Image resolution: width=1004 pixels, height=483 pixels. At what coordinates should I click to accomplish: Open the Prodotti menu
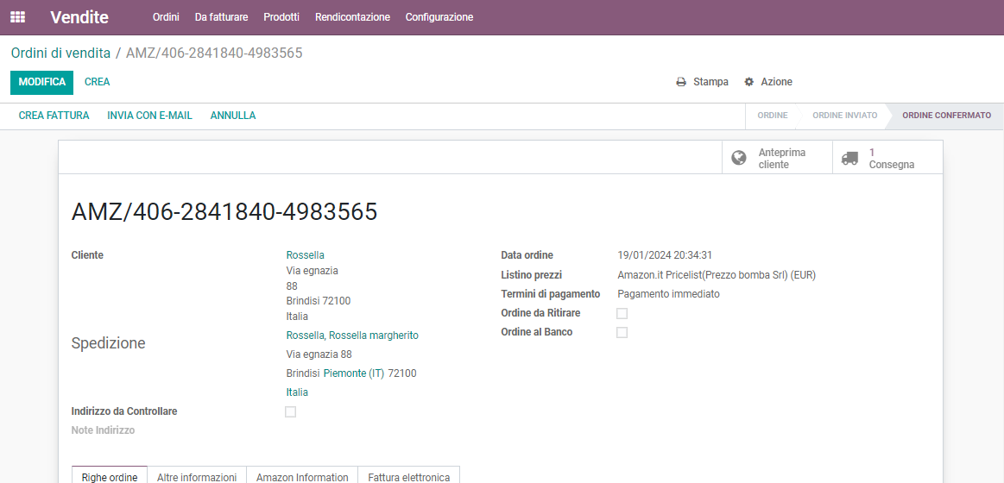pyautogui.click(x=281, y=17)
